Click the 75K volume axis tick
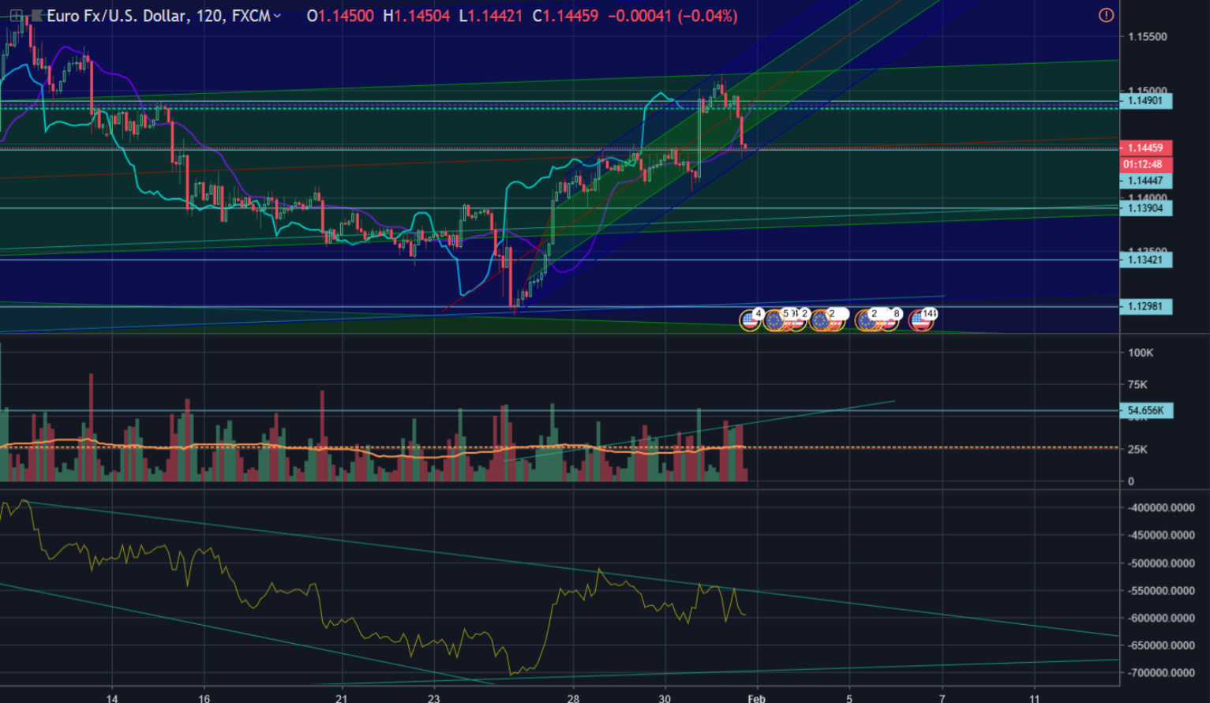Image resolution: width=1210 pixels, height=703 pixels. coord(1137,385)
